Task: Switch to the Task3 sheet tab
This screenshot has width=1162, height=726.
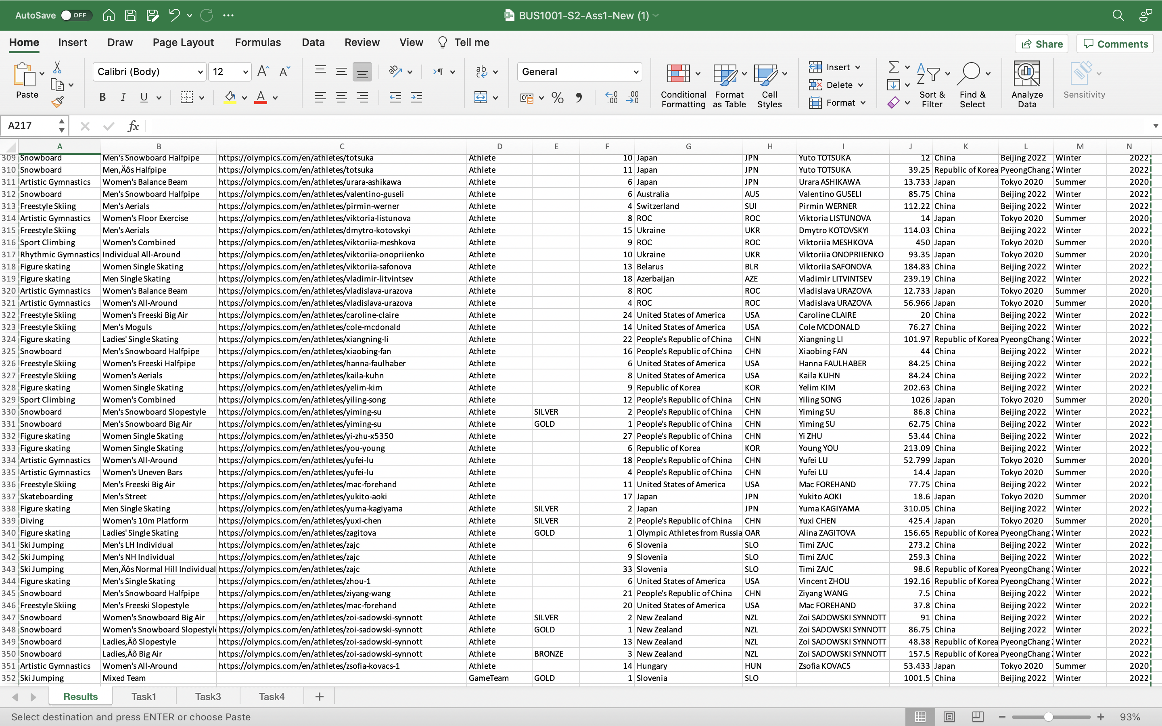Action: coord(207,696)
